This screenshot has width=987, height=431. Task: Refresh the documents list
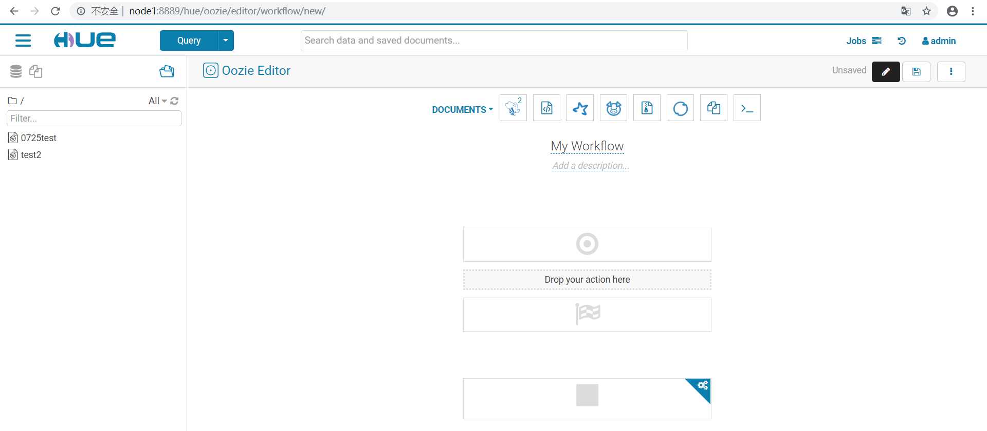174,101
